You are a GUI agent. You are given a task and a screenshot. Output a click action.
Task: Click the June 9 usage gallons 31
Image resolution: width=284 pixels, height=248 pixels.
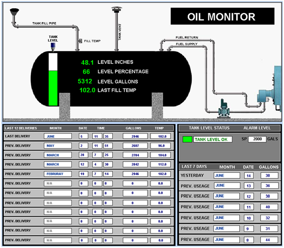(270, 229)
